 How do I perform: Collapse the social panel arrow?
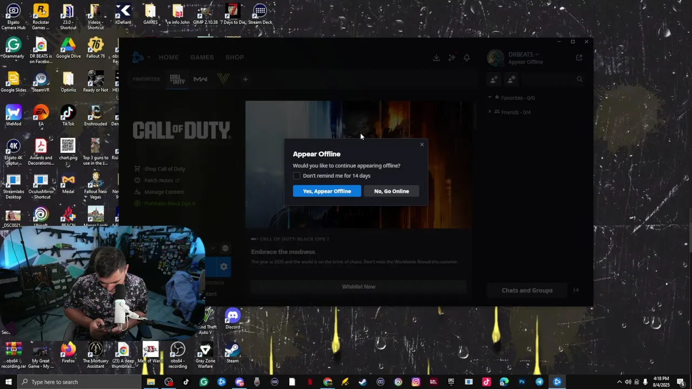pos(576,291)
